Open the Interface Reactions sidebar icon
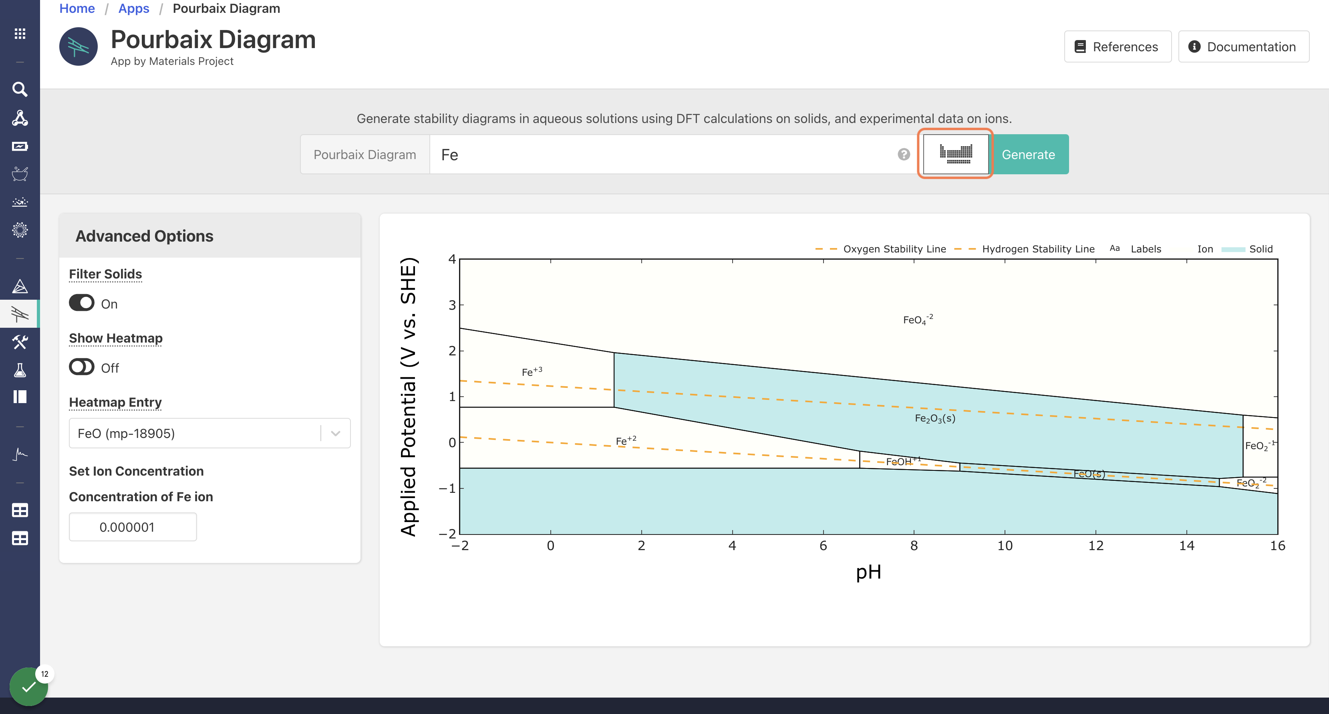 click(20, 397)
